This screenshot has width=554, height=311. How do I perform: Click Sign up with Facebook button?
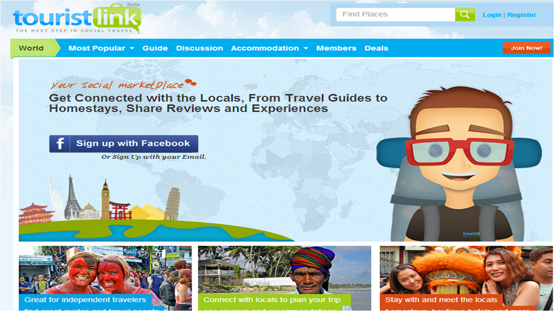click(124, 144)
